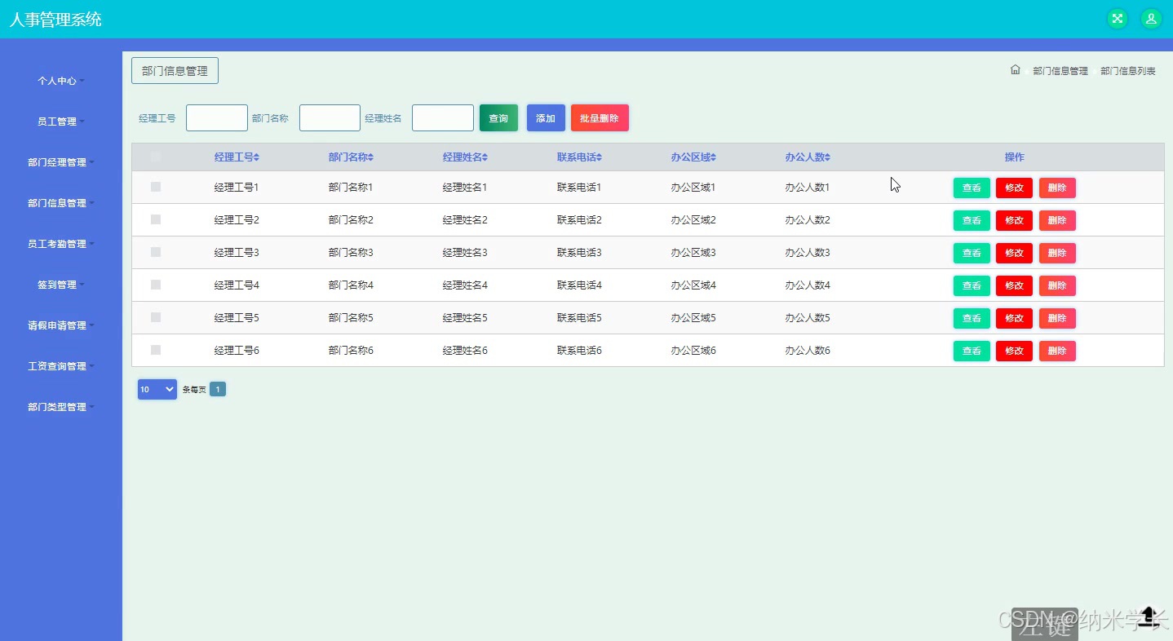
Task: Check the row for 经理工号3
Action: coord(156,252)
